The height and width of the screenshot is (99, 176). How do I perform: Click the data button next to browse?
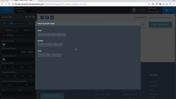point(30,52)
